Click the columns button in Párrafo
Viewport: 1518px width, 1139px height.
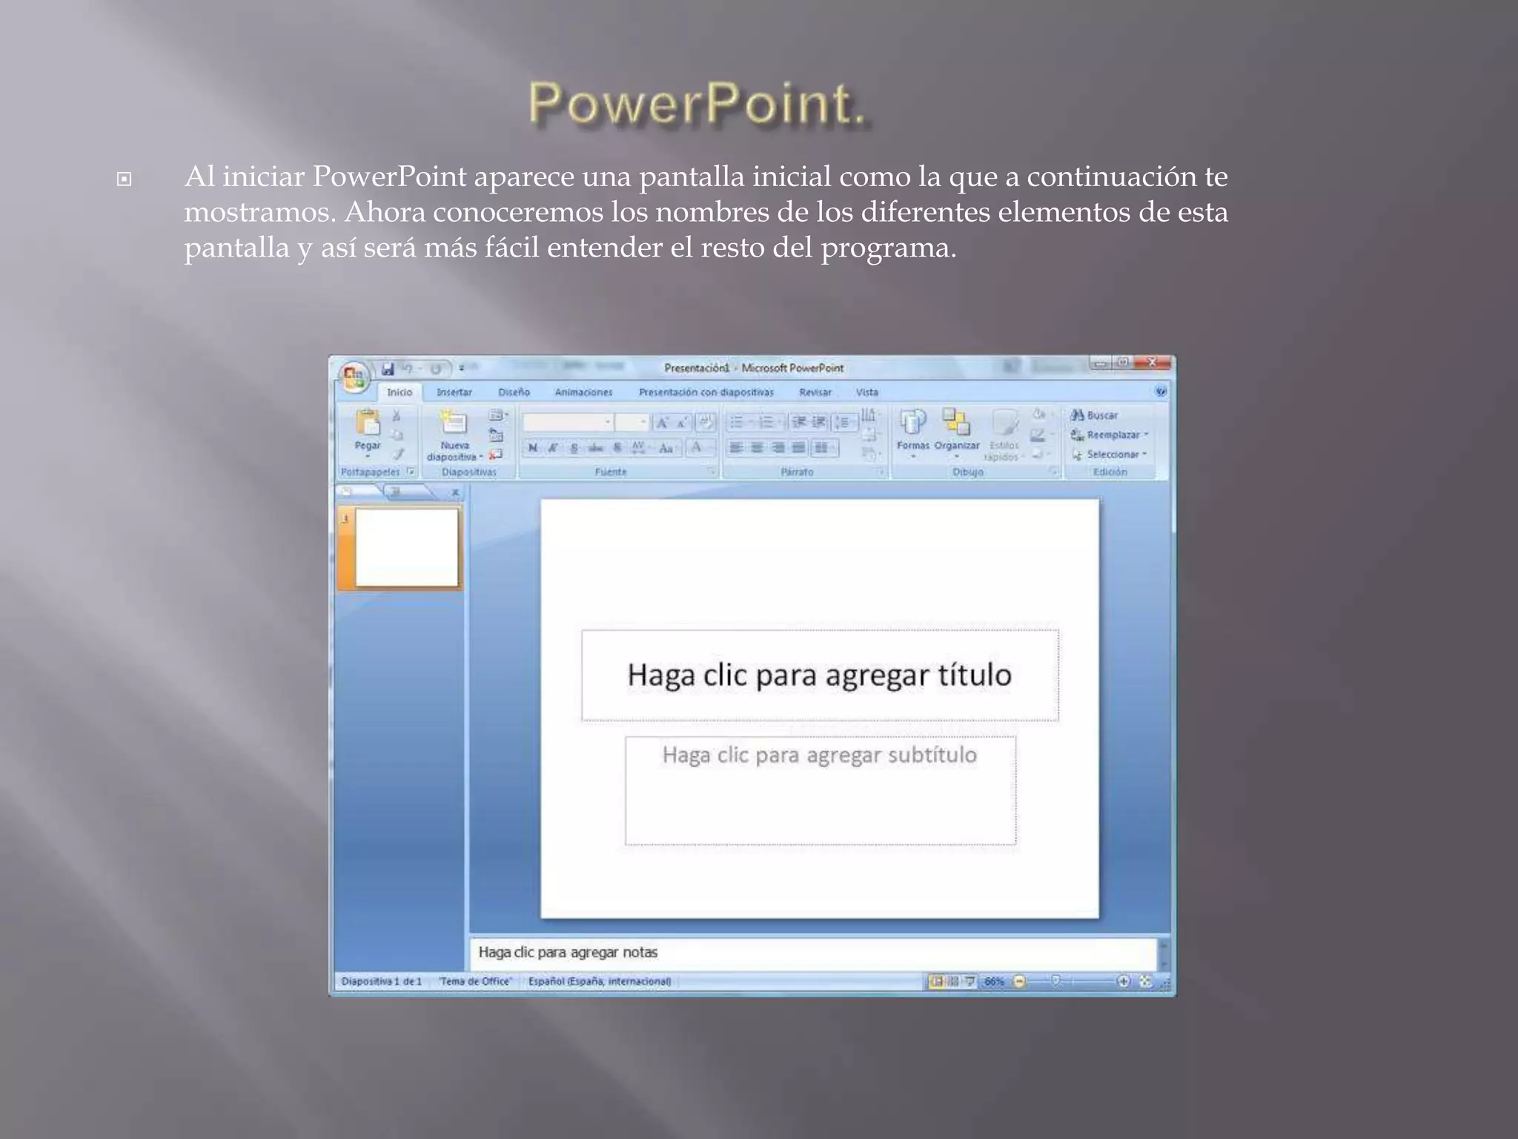coord(824,448)
